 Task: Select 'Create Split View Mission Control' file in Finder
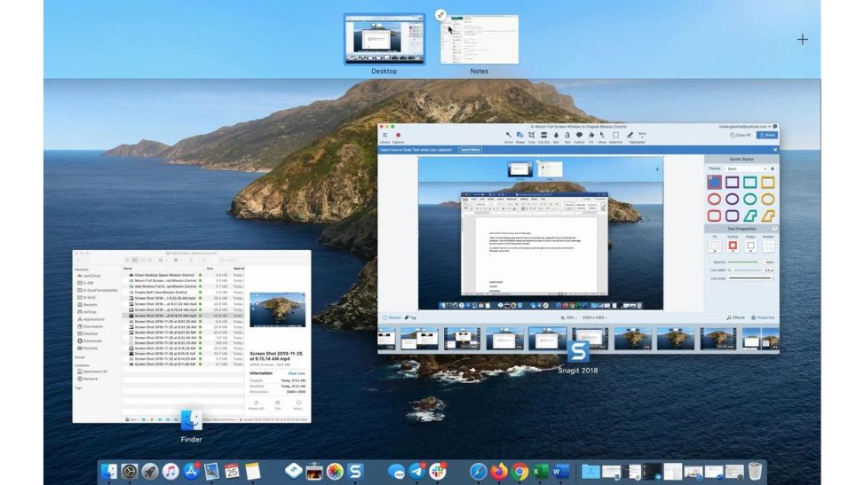[161, 293]
